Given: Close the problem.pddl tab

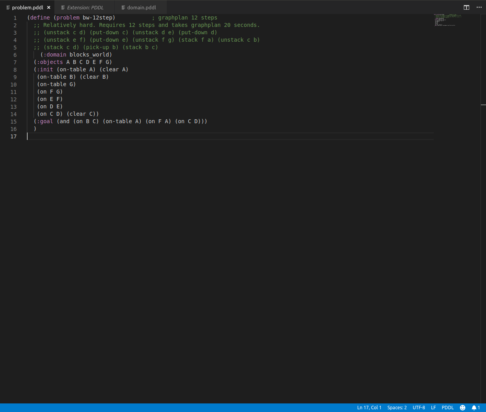Looking at the screenshot, I should pos(48,7).
